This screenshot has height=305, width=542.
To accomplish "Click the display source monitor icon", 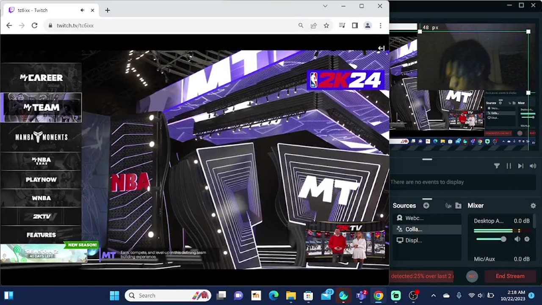I will coord(399,240).
